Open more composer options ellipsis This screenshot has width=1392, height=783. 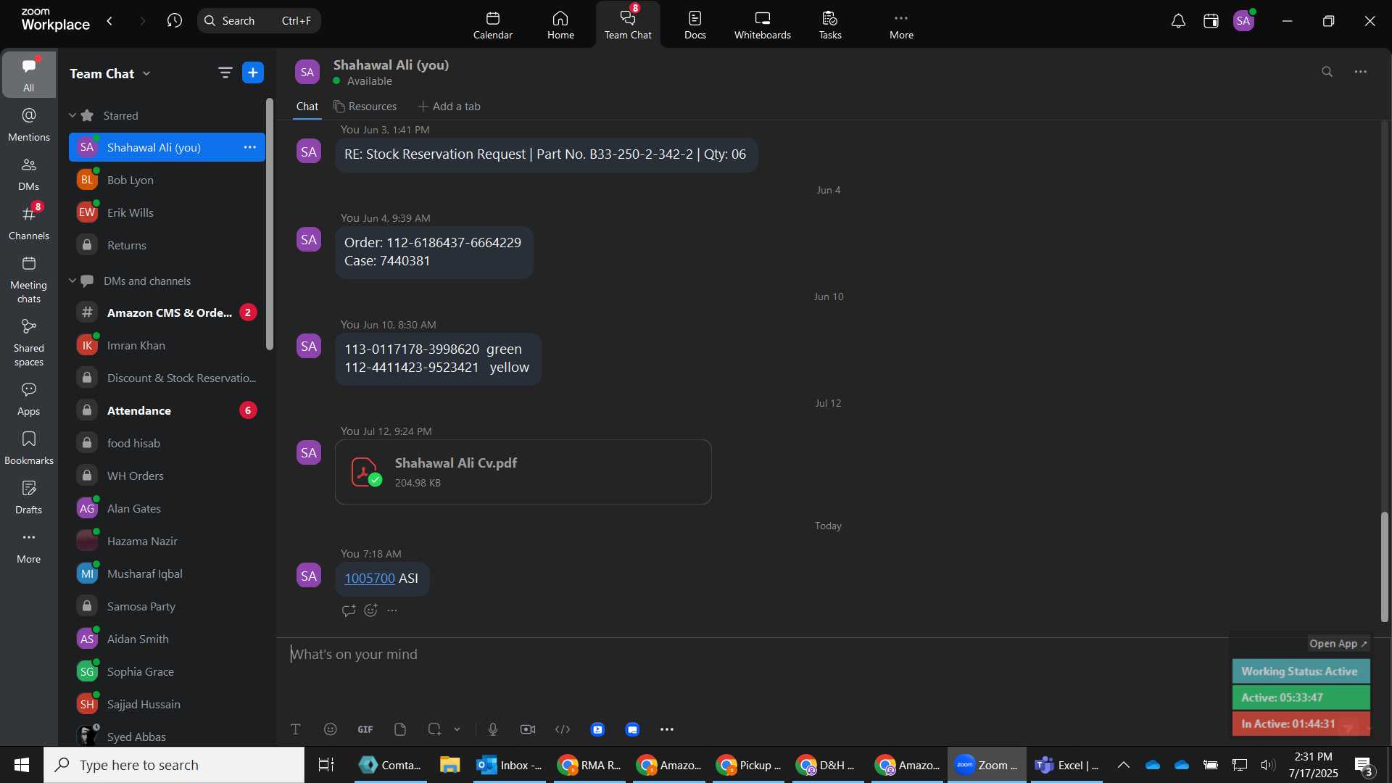667,729
